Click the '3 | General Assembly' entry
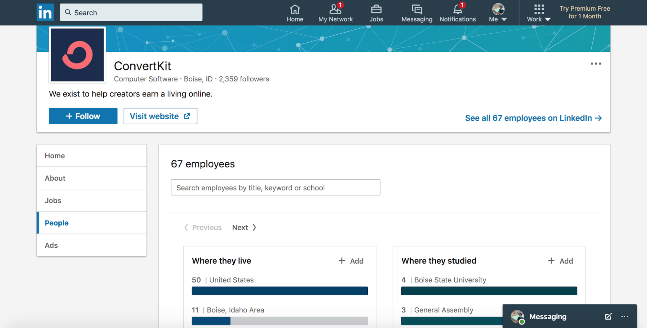Image resolution: width=647 pixels, height=328 pixels. [437, 310]
